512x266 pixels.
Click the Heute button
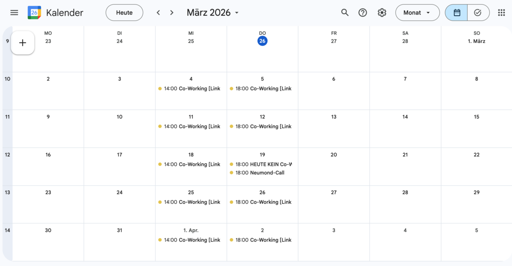pos(124,13)
